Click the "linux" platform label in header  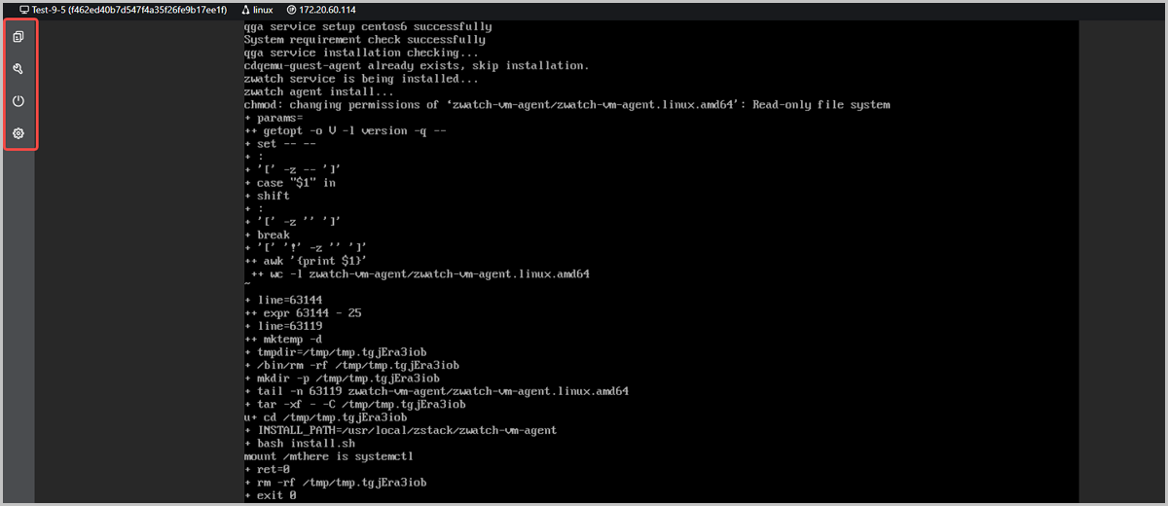tap(264, 9)
